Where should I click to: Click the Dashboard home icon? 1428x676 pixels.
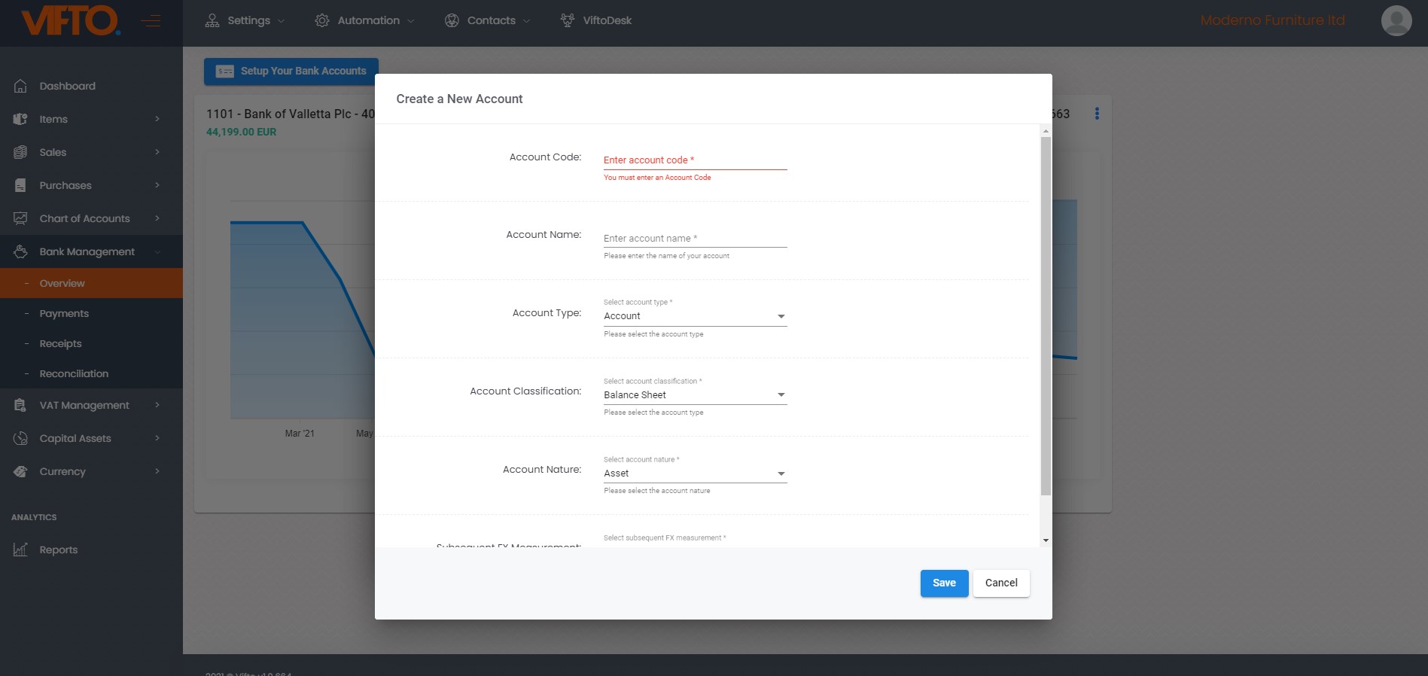tap(20, 86)
